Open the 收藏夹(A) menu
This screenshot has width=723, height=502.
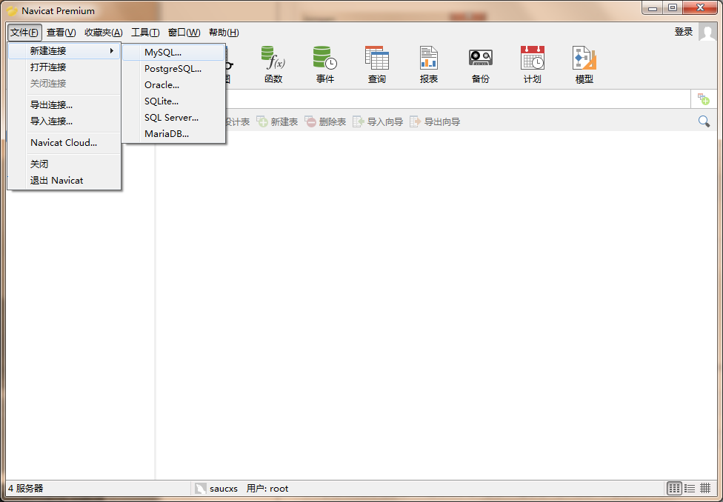(104, 33)
